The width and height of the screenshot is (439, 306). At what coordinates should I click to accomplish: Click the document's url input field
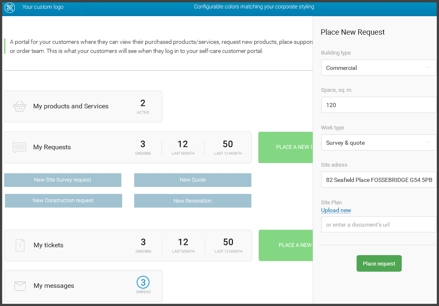pyautogui.click(x=378, y=224)
